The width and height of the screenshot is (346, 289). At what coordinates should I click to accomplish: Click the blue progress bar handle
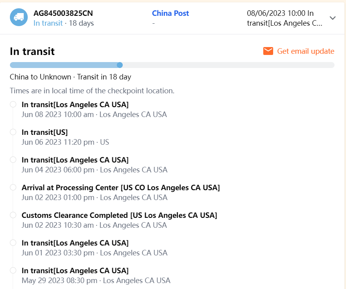coord(120,65)
